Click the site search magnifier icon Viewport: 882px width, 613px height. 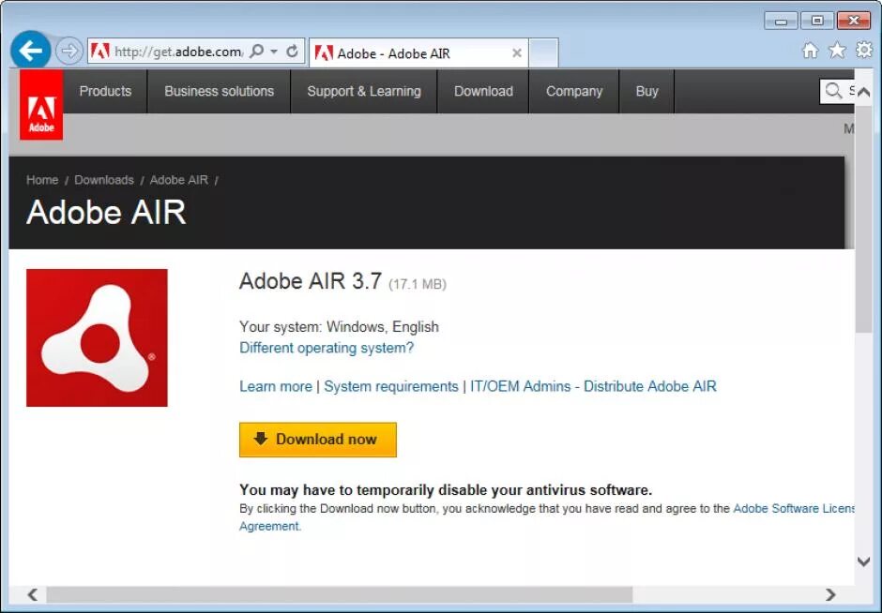point(833,91)
